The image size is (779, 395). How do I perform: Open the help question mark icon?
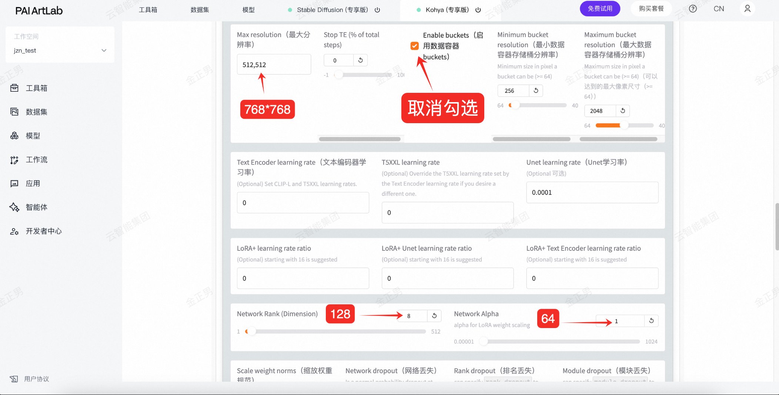(693, 9)
